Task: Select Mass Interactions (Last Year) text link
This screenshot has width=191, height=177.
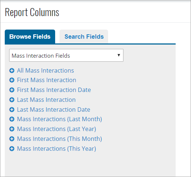Action: 57,129
